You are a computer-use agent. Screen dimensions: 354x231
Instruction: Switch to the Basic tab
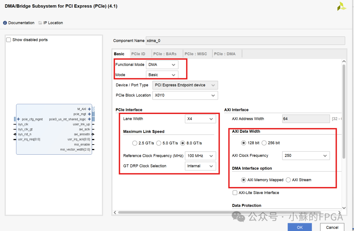[119, 54]
